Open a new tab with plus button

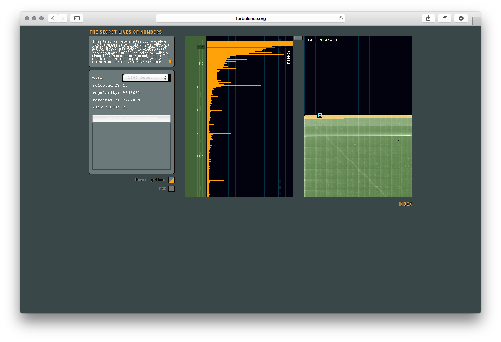[477, 21]
